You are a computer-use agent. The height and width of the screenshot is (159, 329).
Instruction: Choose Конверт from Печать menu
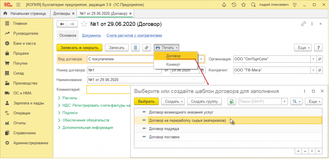pos(176,65)
